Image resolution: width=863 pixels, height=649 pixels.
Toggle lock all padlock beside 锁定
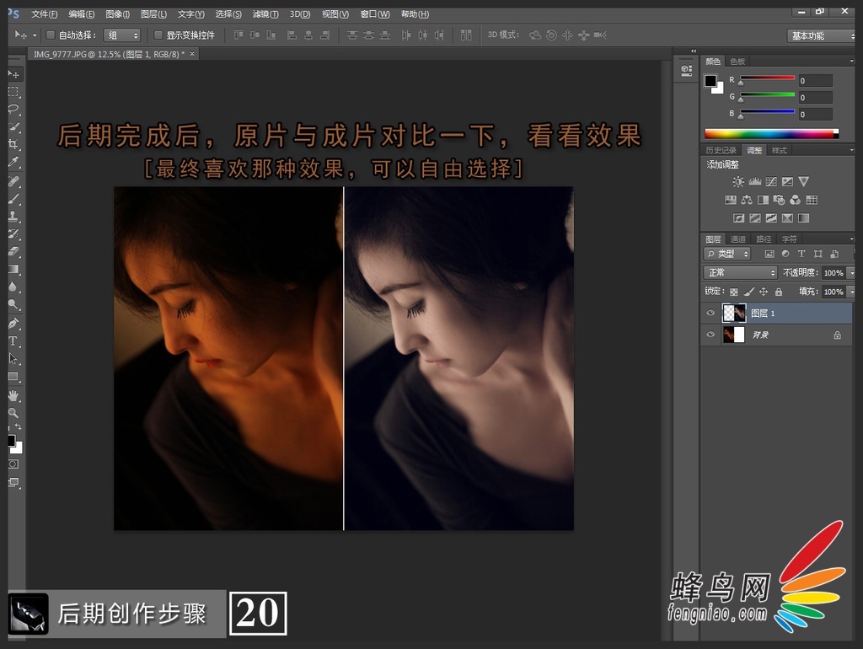[x=778, y=292]
